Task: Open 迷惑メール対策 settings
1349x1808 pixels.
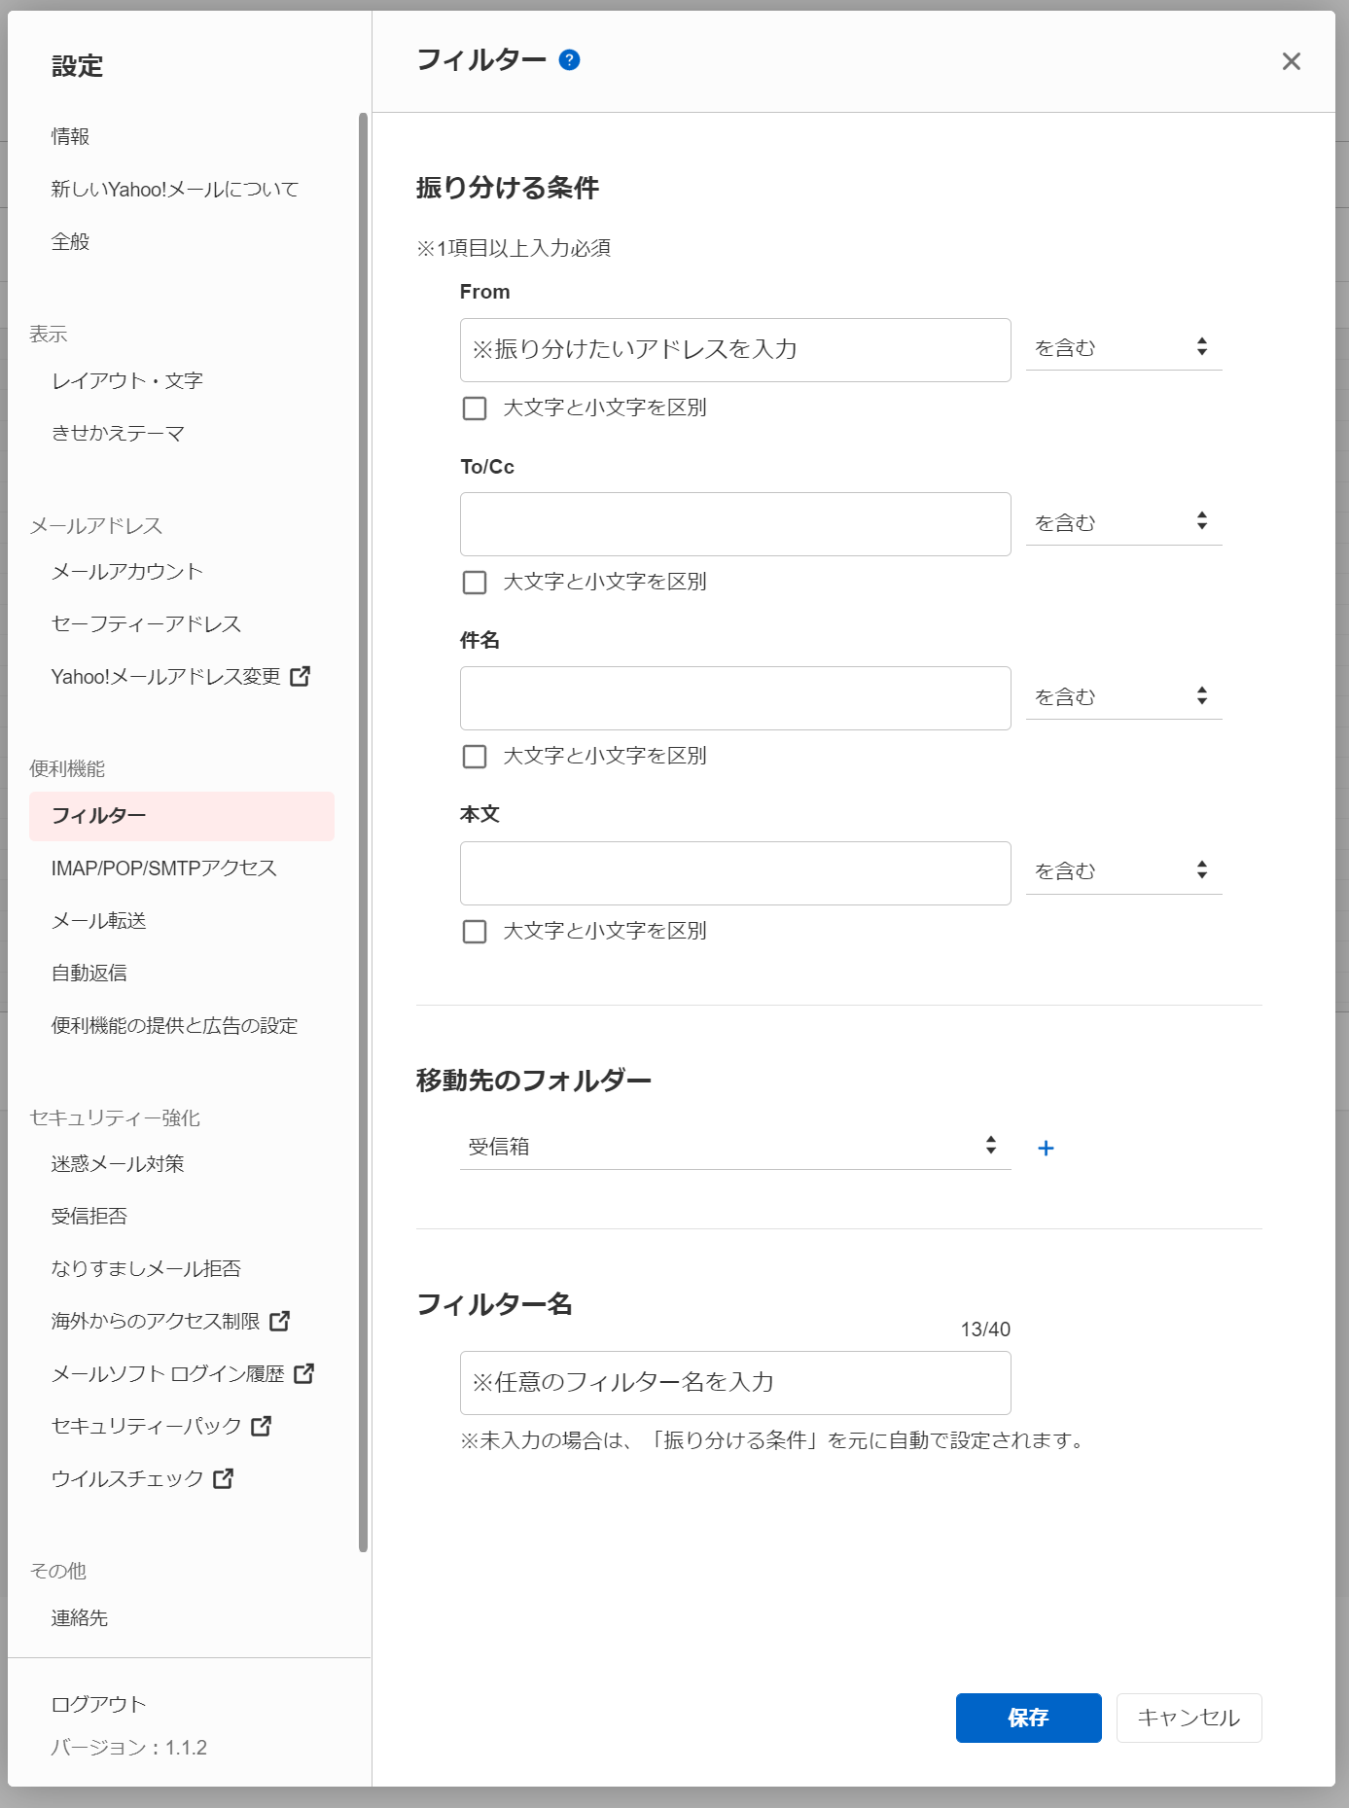Action: click(118, 1164)
